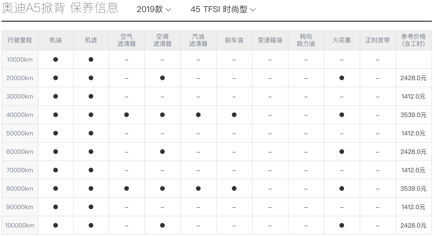434x236 pixels.
Task: Select the 变速箱油 column header
Action: click(x=270, y=40)
